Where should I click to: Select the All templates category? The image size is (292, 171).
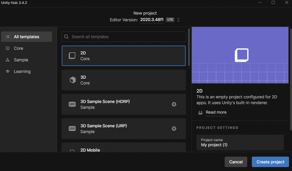tap(27, 37)
